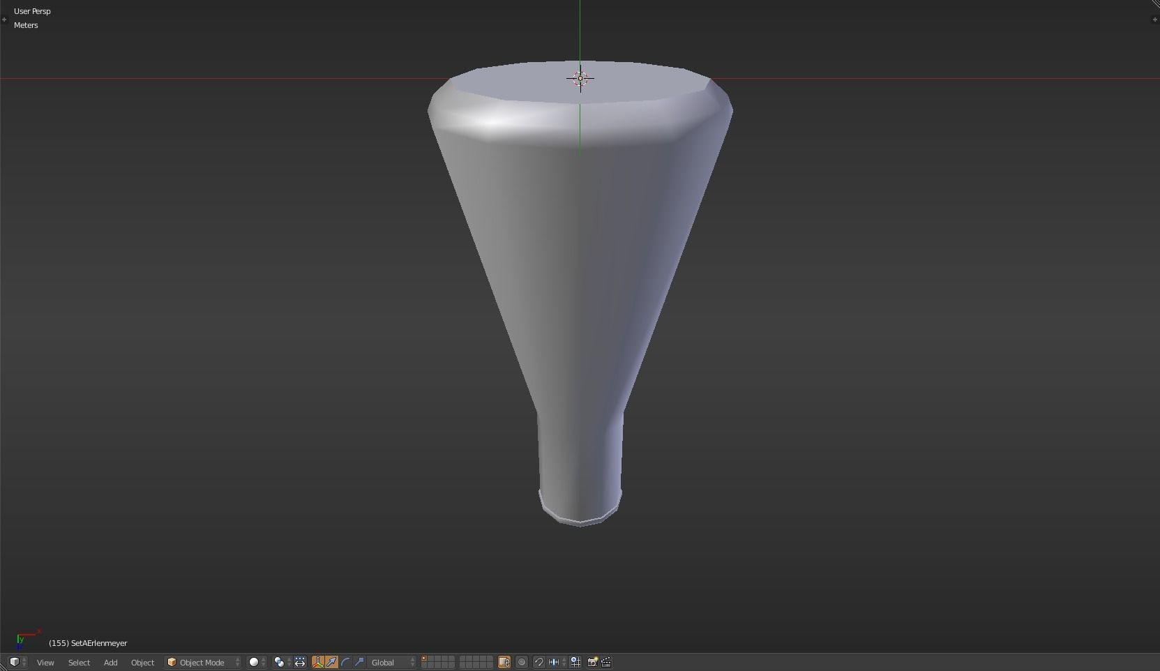Toggle manipulate center points only

point(300,662)
